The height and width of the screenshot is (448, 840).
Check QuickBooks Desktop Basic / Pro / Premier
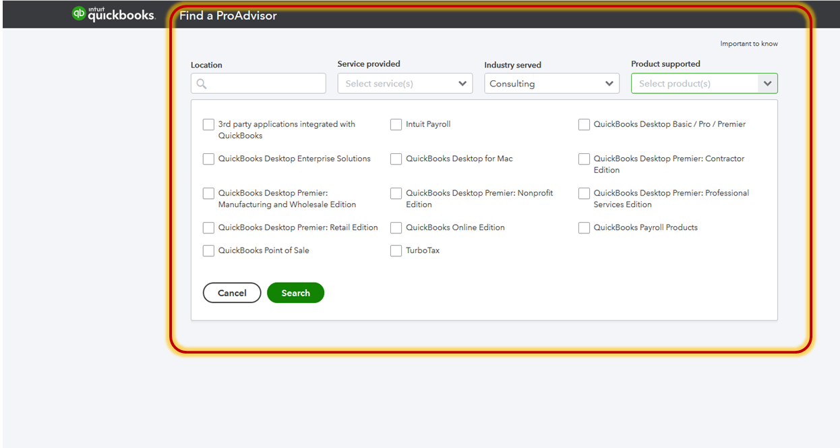click(x=584, y=125)
